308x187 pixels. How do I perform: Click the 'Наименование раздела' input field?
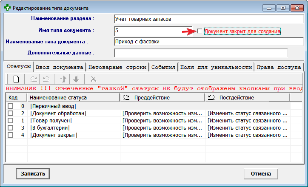[209, 19]
